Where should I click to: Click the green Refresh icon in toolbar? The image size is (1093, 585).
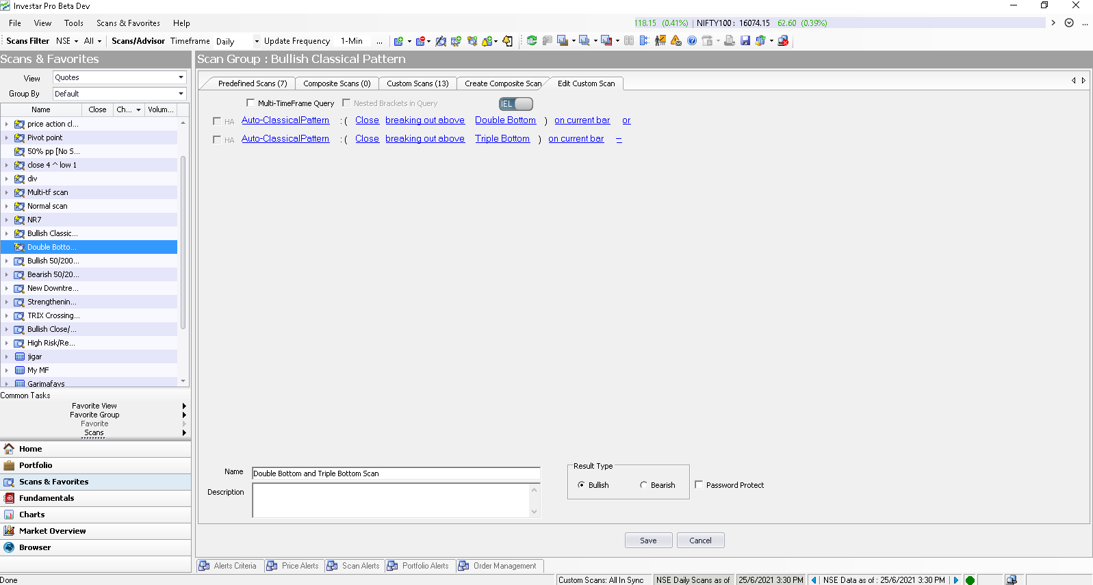532,41
